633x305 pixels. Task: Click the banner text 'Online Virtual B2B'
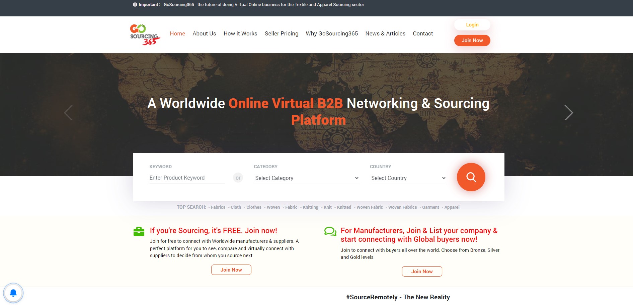286,103
